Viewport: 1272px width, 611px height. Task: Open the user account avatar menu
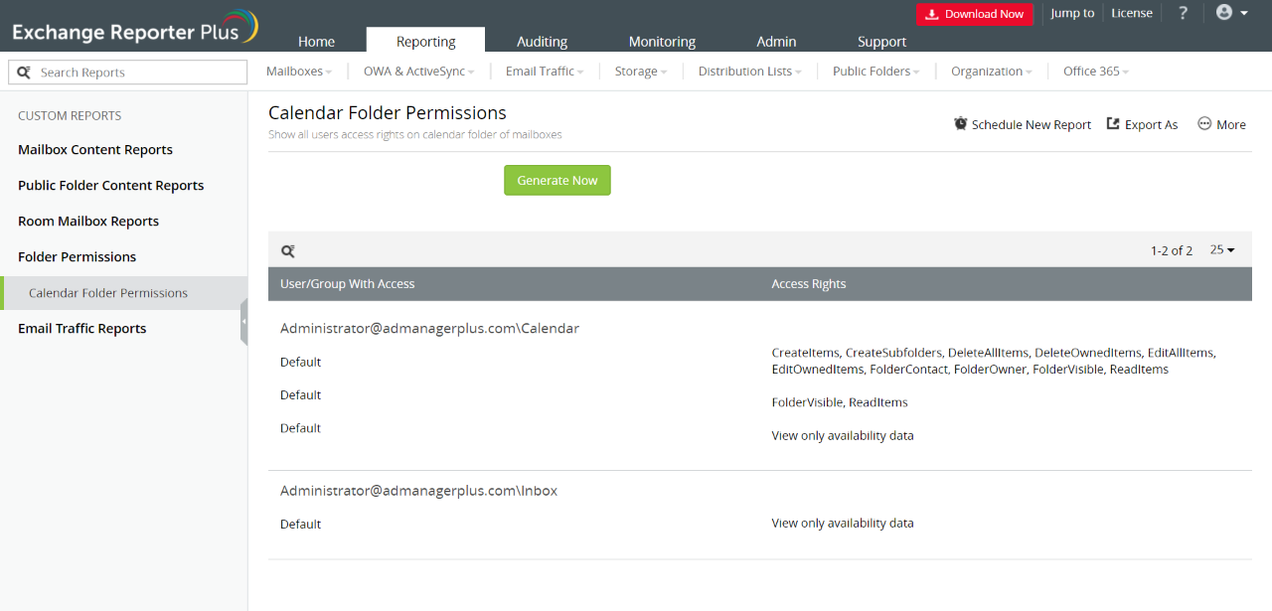(x=1232, y=13)
